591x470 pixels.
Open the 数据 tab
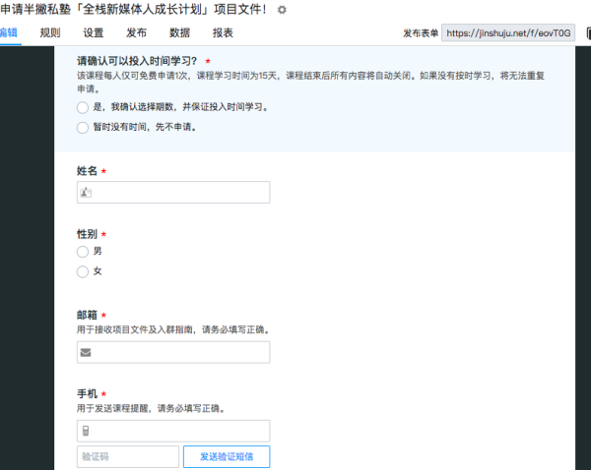coord(179,32)
